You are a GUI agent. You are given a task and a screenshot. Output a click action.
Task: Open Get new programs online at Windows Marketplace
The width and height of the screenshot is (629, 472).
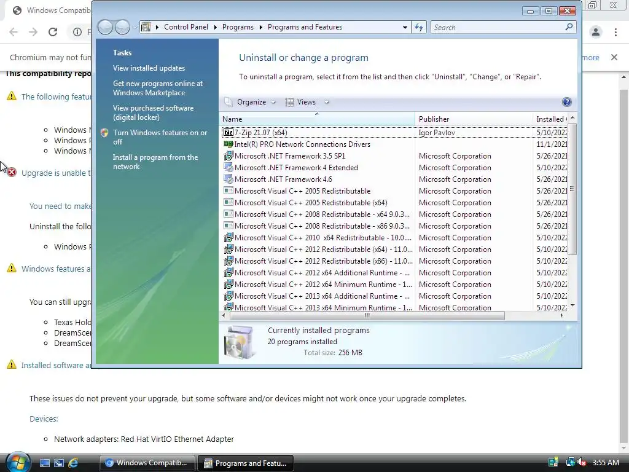pyautogui.click(x=158, y=88)
